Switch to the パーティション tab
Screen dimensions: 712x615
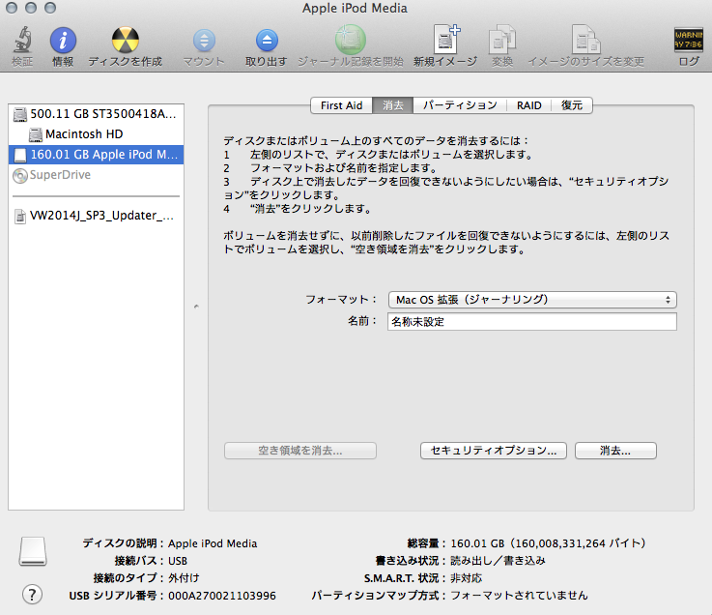pyautogui.click(x=460, y=105)
